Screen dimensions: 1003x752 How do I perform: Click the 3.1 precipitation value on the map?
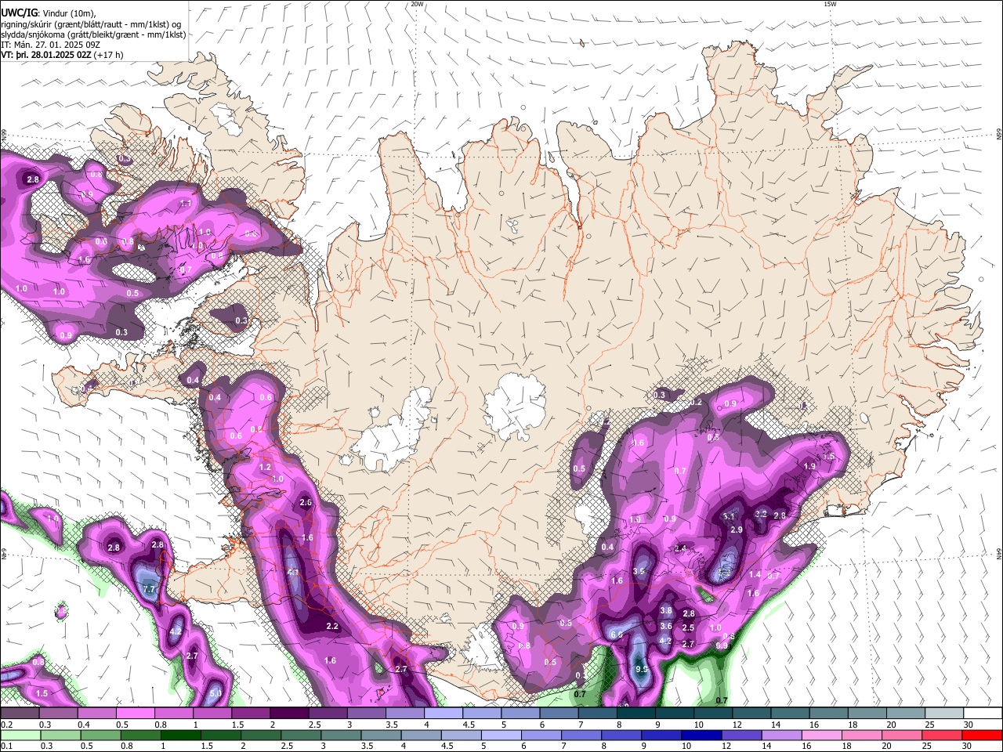tap(729, 516)
